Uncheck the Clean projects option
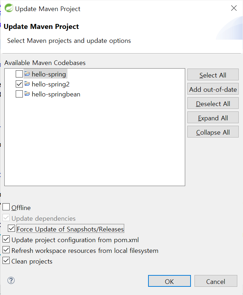243x295 pixels. 6,261
